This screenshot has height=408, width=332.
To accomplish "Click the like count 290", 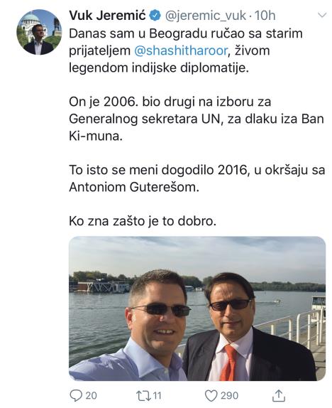I will [x=229, y=396].
